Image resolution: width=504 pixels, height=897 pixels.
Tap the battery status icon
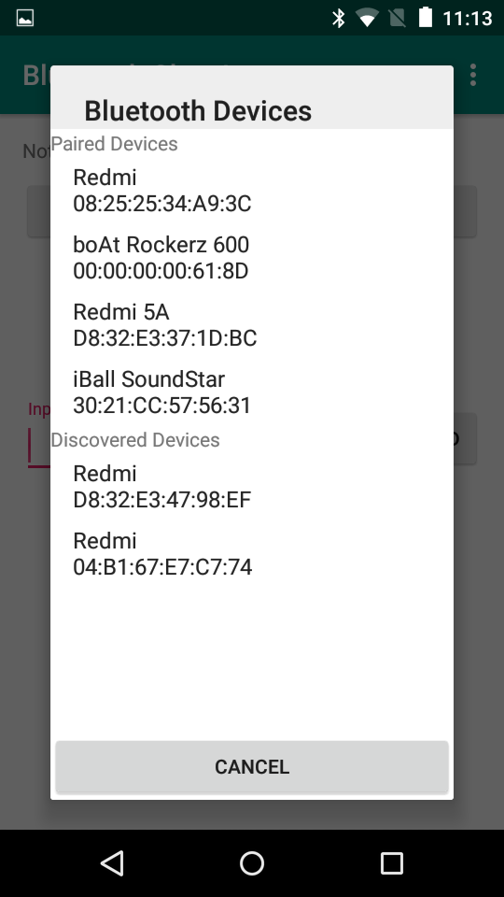coord(426,17)
